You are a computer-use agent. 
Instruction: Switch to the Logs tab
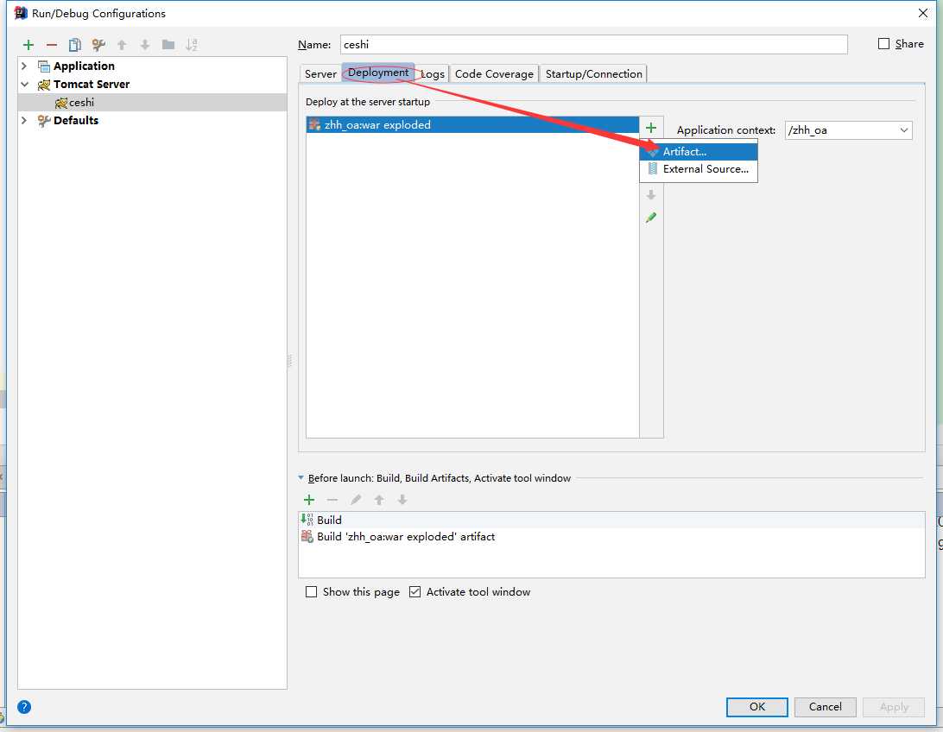click(432, 74)
